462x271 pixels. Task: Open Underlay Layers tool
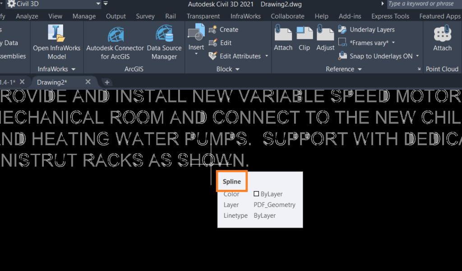366,29
